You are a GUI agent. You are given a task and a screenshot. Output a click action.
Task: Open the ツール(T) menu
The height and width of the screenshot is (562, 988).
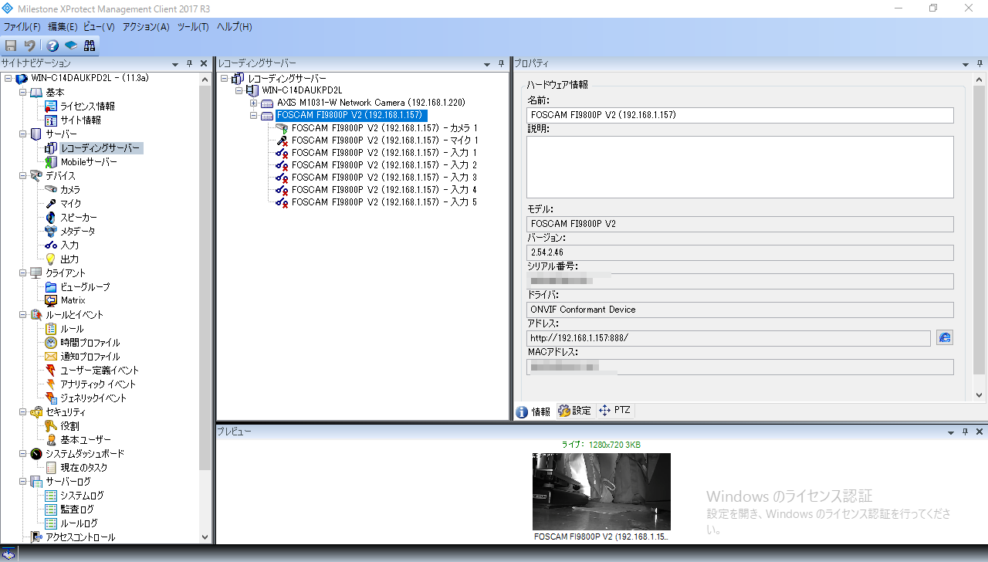(x=193, y=27)
